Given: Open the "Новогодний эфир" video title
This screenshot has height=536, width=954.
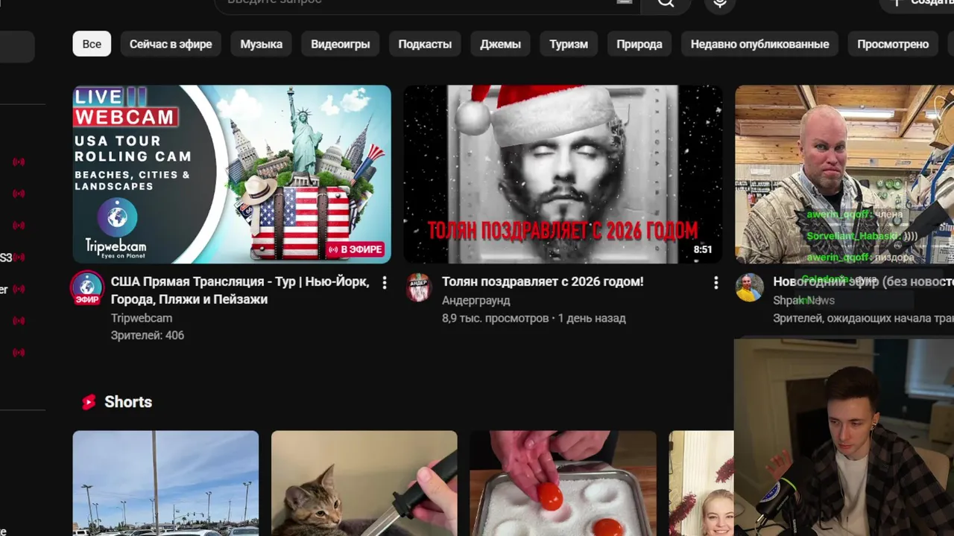Looking at the screenshot, I should click(863, 282).
